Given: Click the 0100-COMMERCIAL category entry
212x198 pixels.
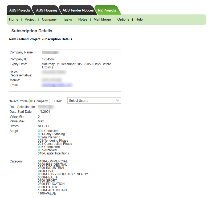Looking at the screenshot, I should (52, 161).
